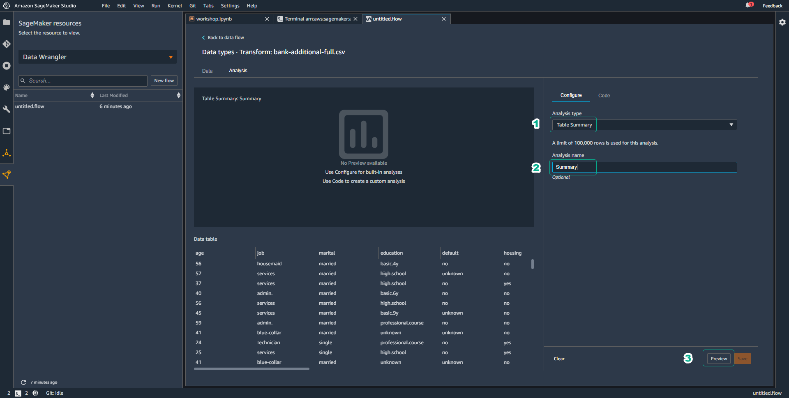Click the kernel gear icon in status bar
Image resolution: width=789 pixels, height=398 pixels.
point(35,393)
